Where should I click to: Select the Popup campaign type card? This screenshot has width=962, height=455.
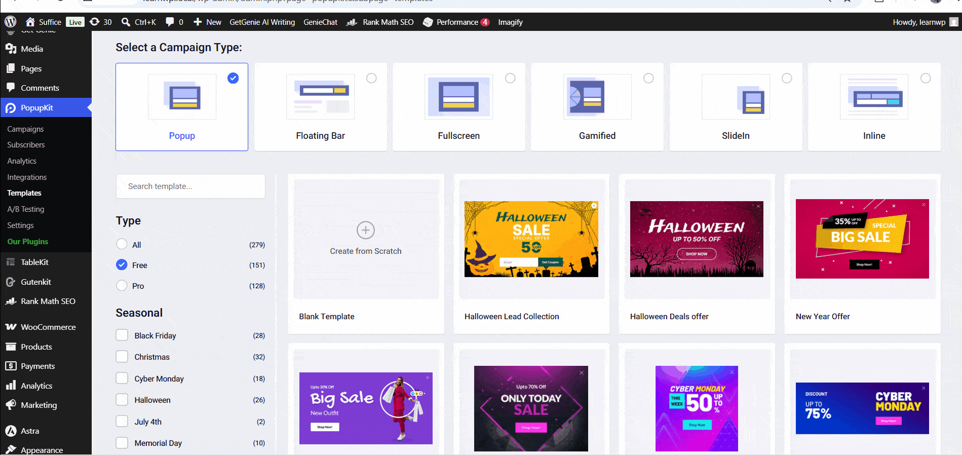[182, 106]
